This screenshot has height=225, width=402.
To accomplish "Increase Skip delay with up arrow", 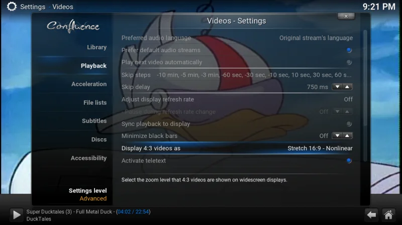I will [x=347, y=87].
